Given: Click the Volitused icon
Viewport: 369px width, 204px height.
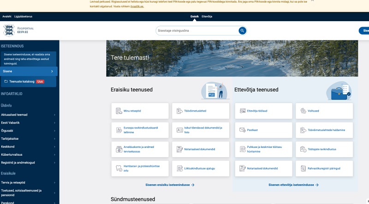Looking at the screenshot, I should point(303,111).
